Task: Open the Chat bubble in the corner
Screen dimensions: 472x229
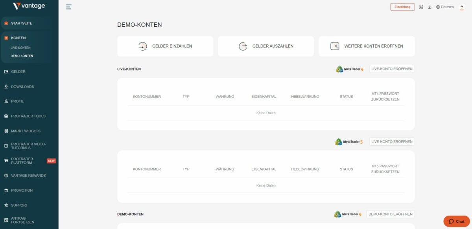Action: click(x=456, y=221)
